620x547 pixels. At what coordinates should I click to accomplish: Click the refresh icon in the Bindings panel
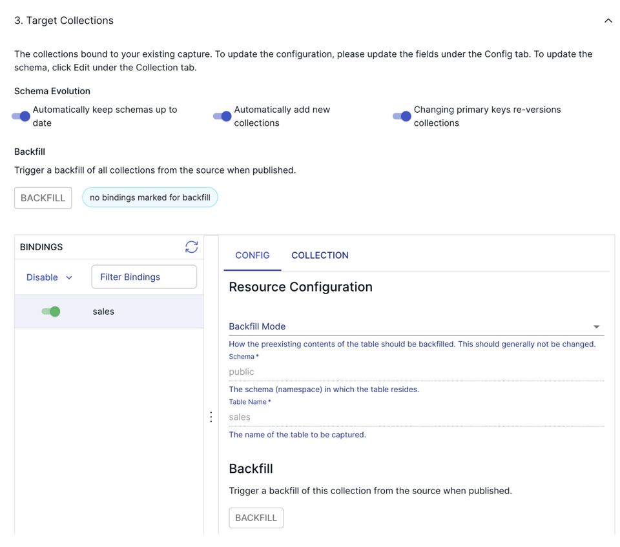[191, 247]
